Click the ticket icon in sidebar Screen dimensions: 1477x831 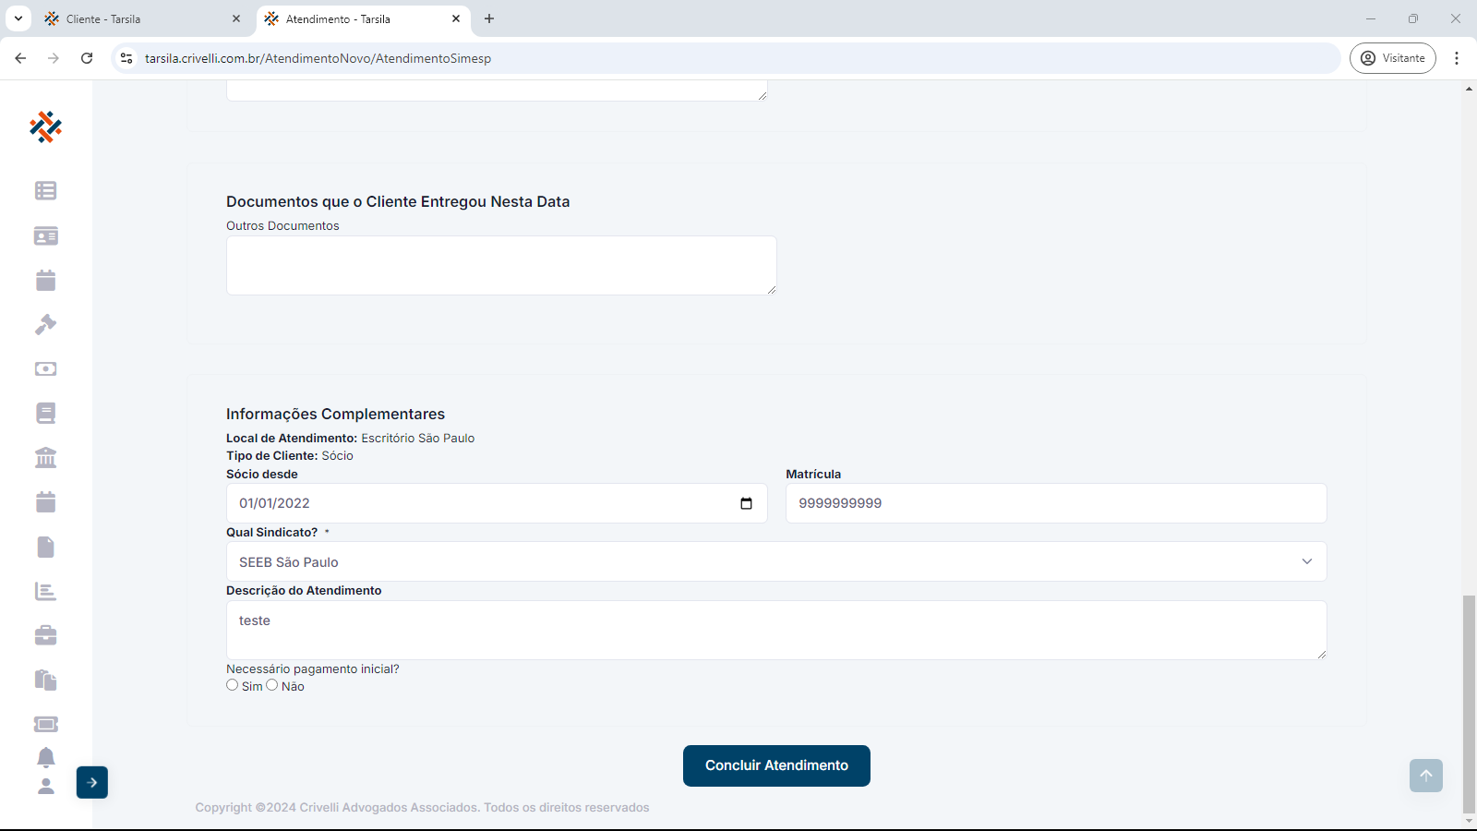[x=45, y=724]
